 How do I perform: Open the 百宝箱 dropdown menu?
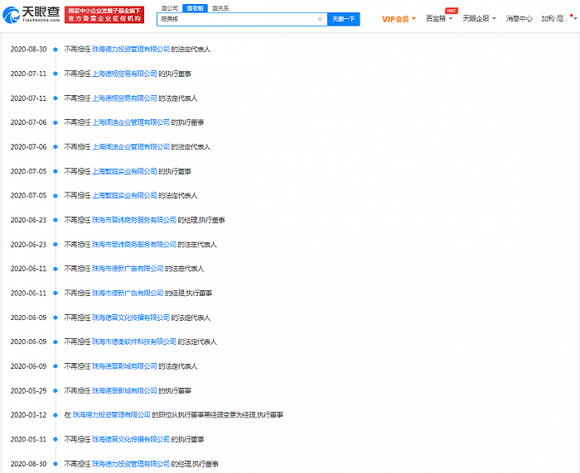click(x=439, y=18)
